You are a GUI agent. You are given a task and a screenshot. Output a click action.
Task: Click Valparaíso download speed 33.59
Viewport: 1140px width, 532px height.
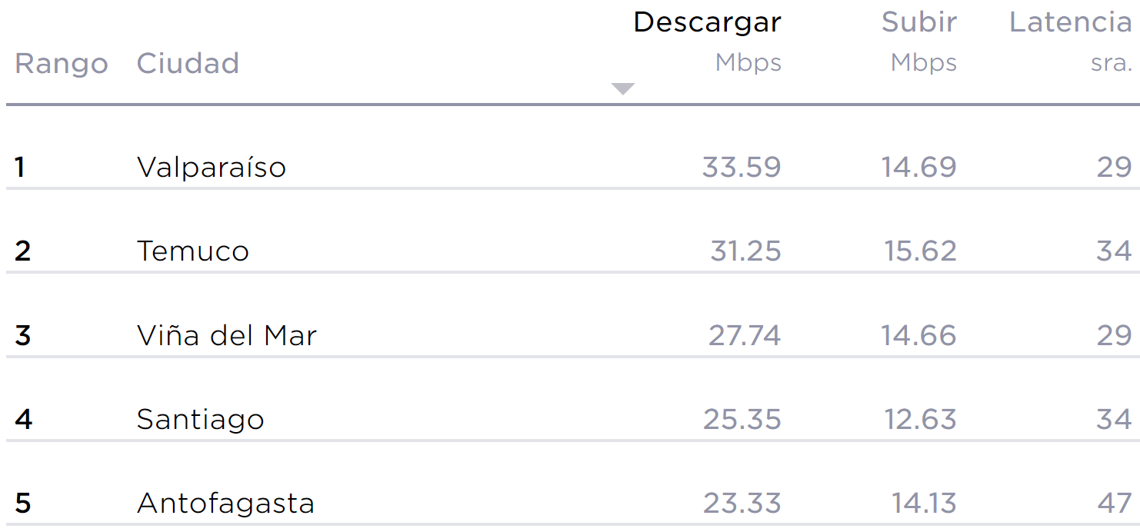742,167
